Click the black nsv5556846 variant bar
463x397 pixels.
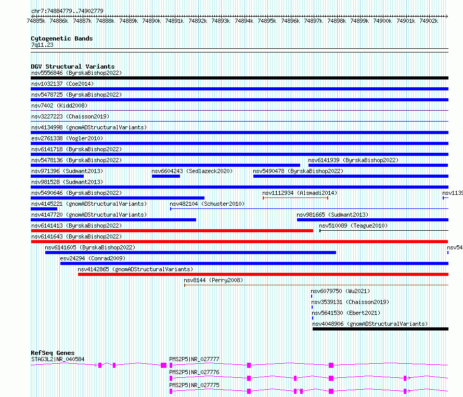239,78
